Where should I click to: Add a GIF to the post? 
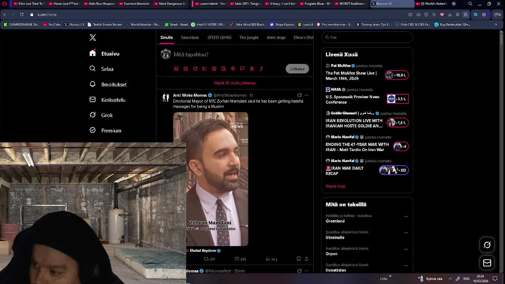(186, 69)
